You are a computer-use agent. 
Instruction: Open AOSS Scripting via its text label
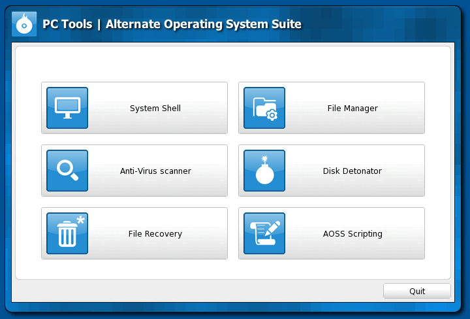(352, 234)
